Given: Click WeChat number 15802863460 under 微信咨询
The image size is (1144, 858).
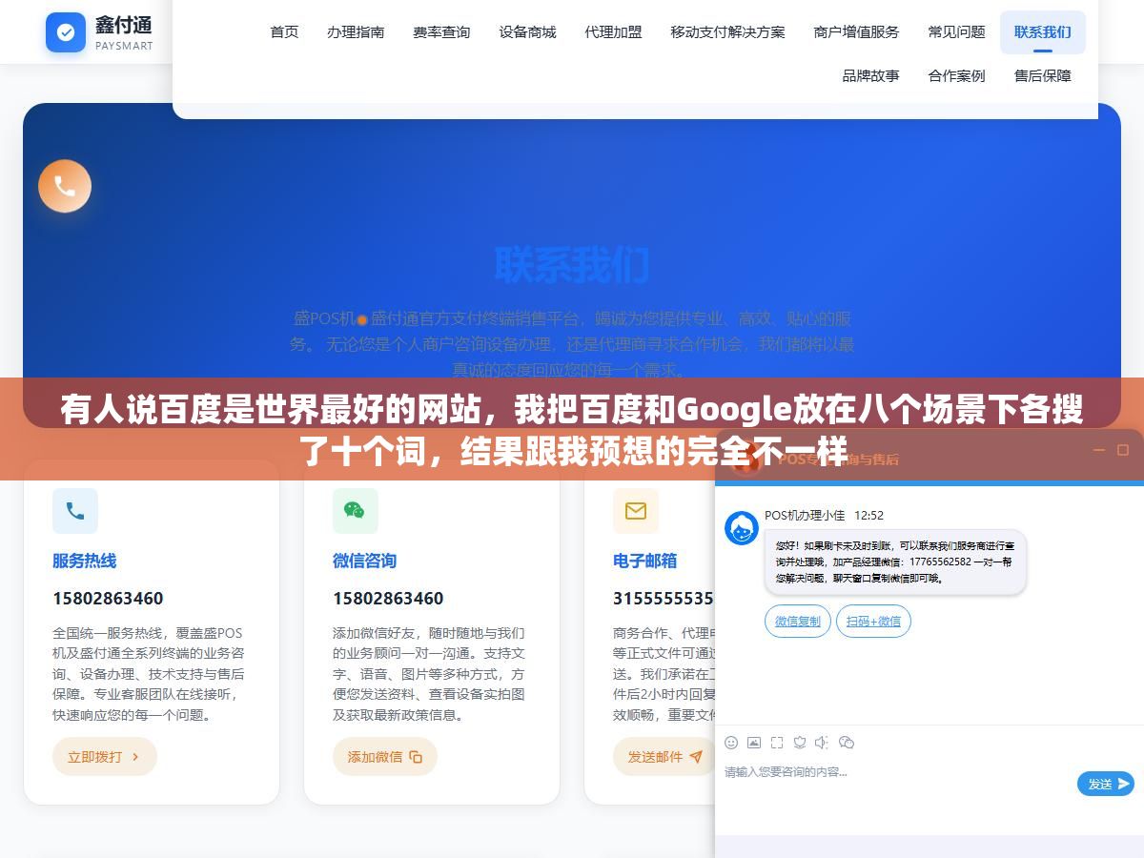Looking at the screenshot, I should tap(388, 599).
